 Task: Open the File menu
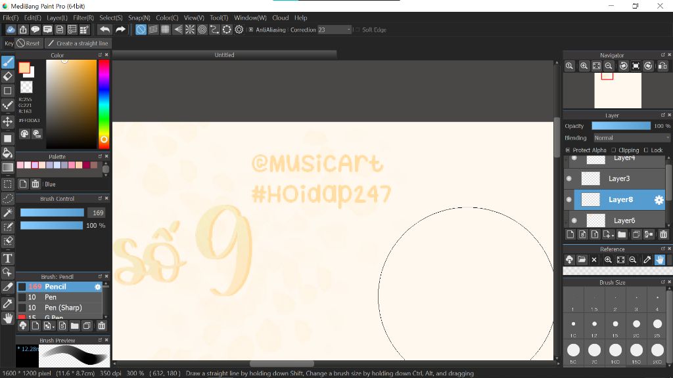pos(11,18)
